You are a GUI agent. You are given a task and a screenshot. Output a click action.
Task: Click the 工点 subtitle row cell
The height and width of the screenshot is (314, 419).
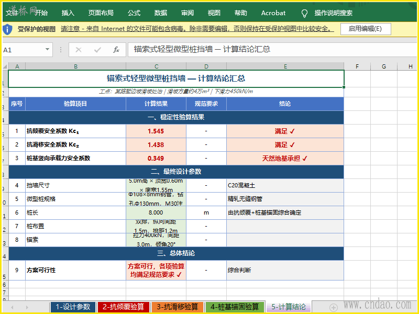176,92
